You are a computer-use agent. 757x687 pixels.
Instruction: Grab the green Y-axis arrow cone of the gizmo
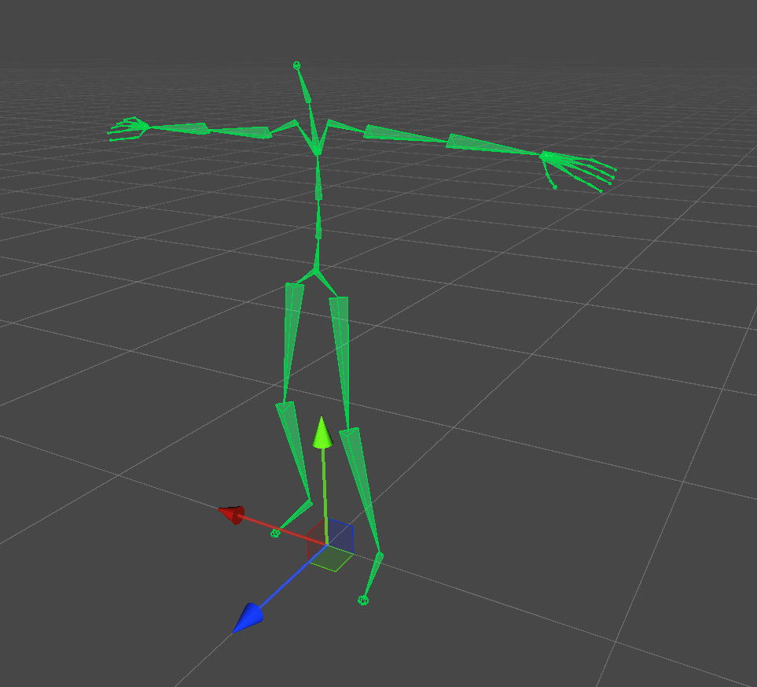pos(322,432)
